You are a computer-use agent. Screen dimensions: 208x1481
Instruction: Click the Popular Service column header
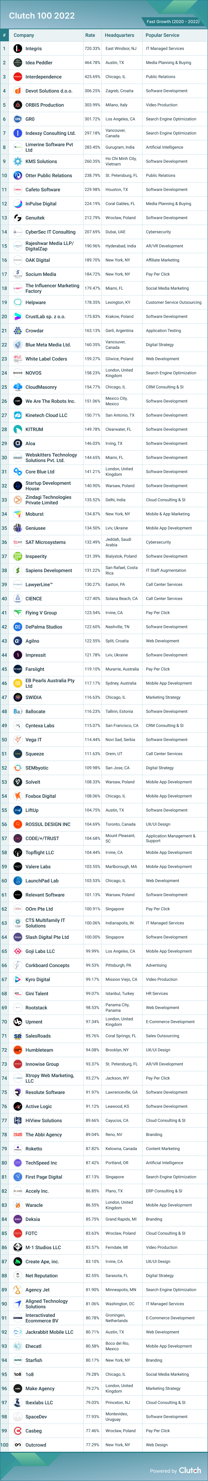point(162,35)
